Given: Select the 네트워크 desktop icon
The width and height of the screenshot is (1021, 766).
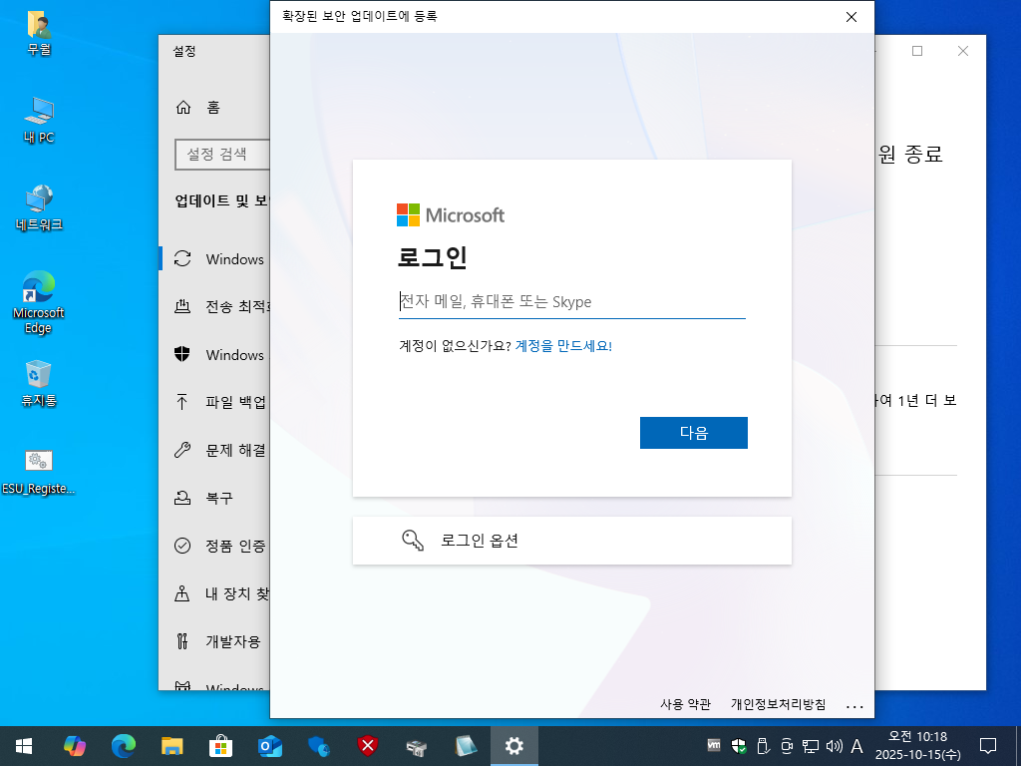Looking at the screenshot, I should [39, 207].
